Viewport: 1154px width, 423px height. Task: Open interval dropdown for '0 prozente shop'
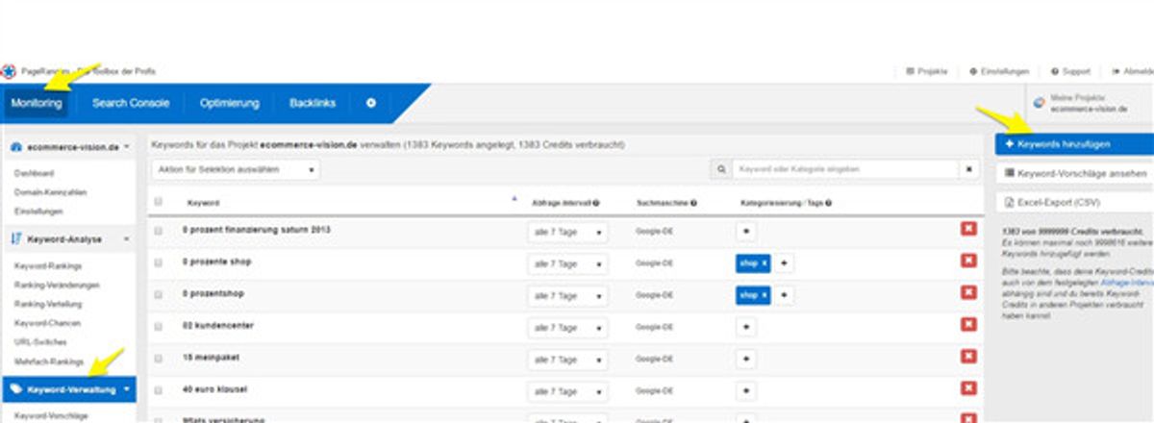[567, 263]
